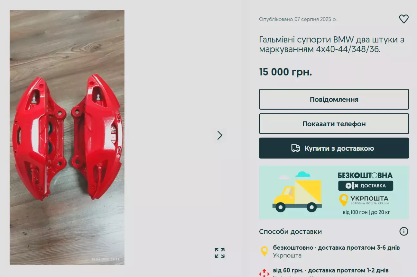Click Купити з доставкою button
The height and width of the screenshot is (277, 417).
pyautogui.click(x=334, y=148)
